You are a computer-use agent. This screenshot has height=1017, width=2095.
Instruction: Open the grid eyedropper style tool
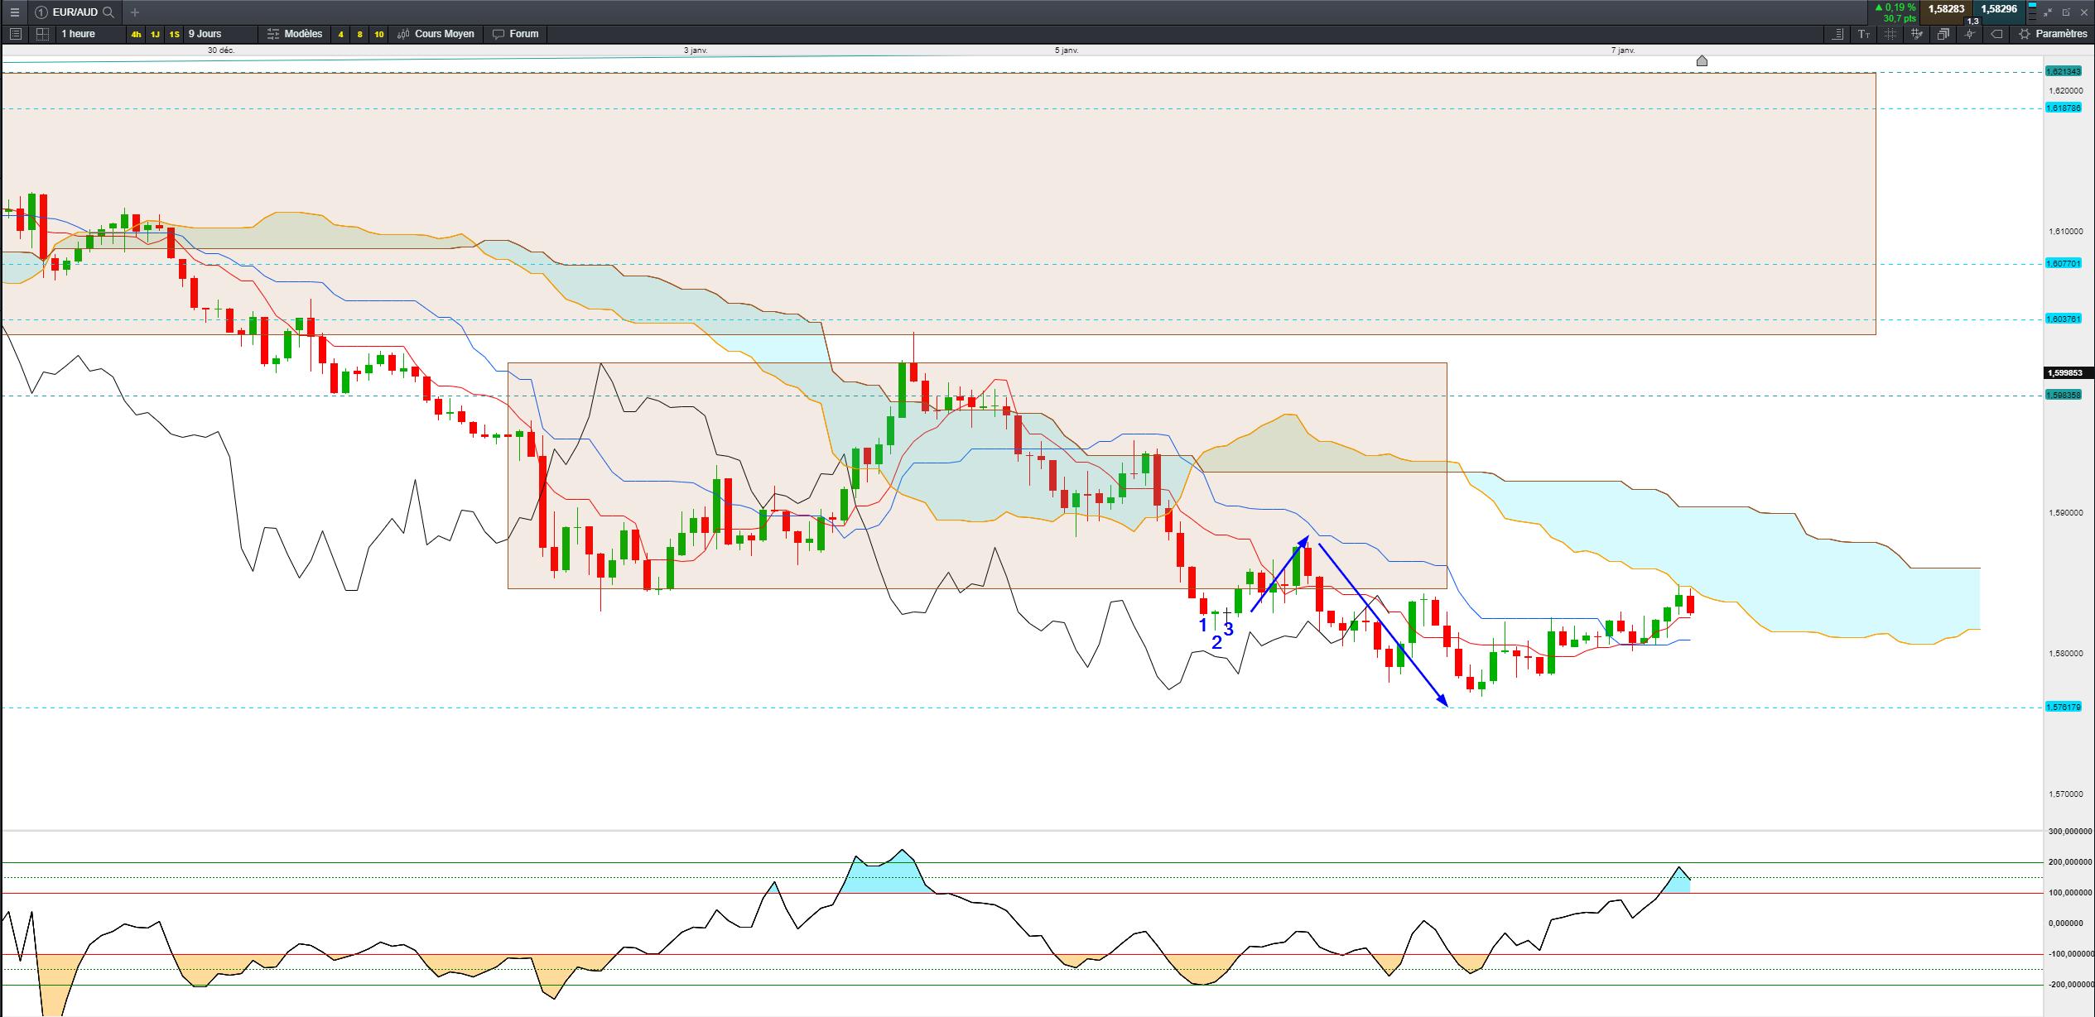click(x=1917, y=34)
